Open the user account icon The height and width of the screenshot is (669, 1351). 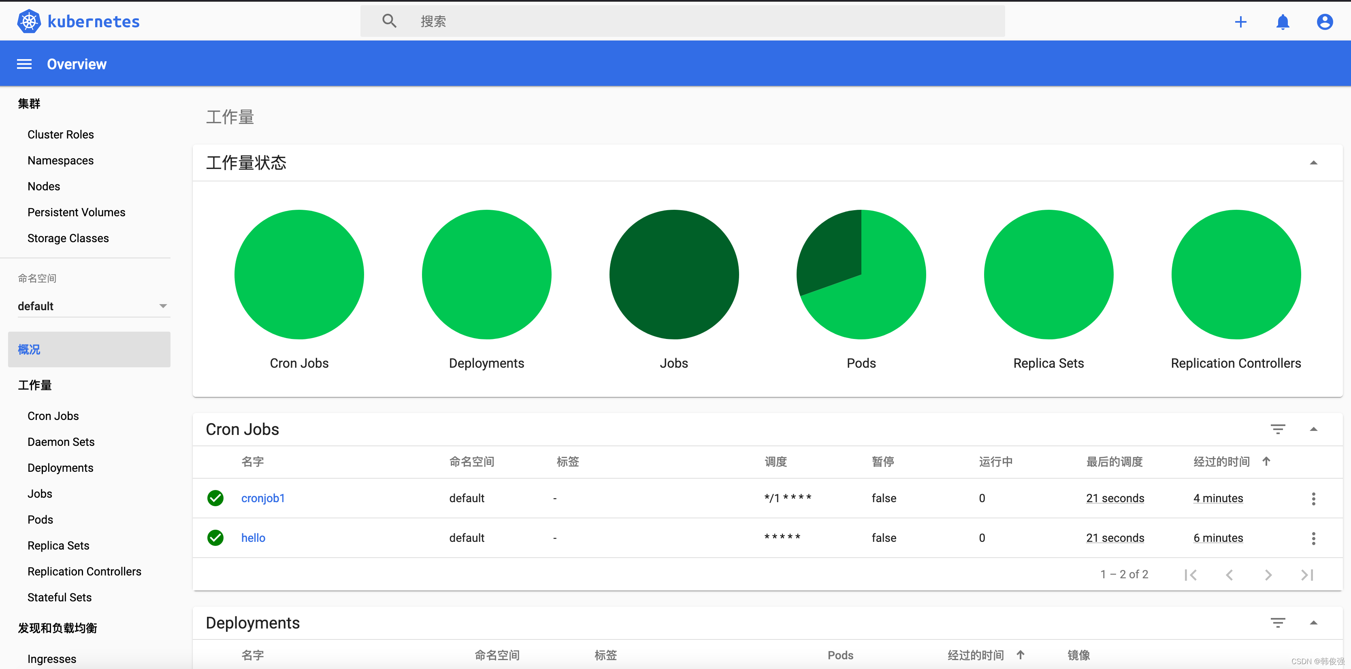point(1325,21)
